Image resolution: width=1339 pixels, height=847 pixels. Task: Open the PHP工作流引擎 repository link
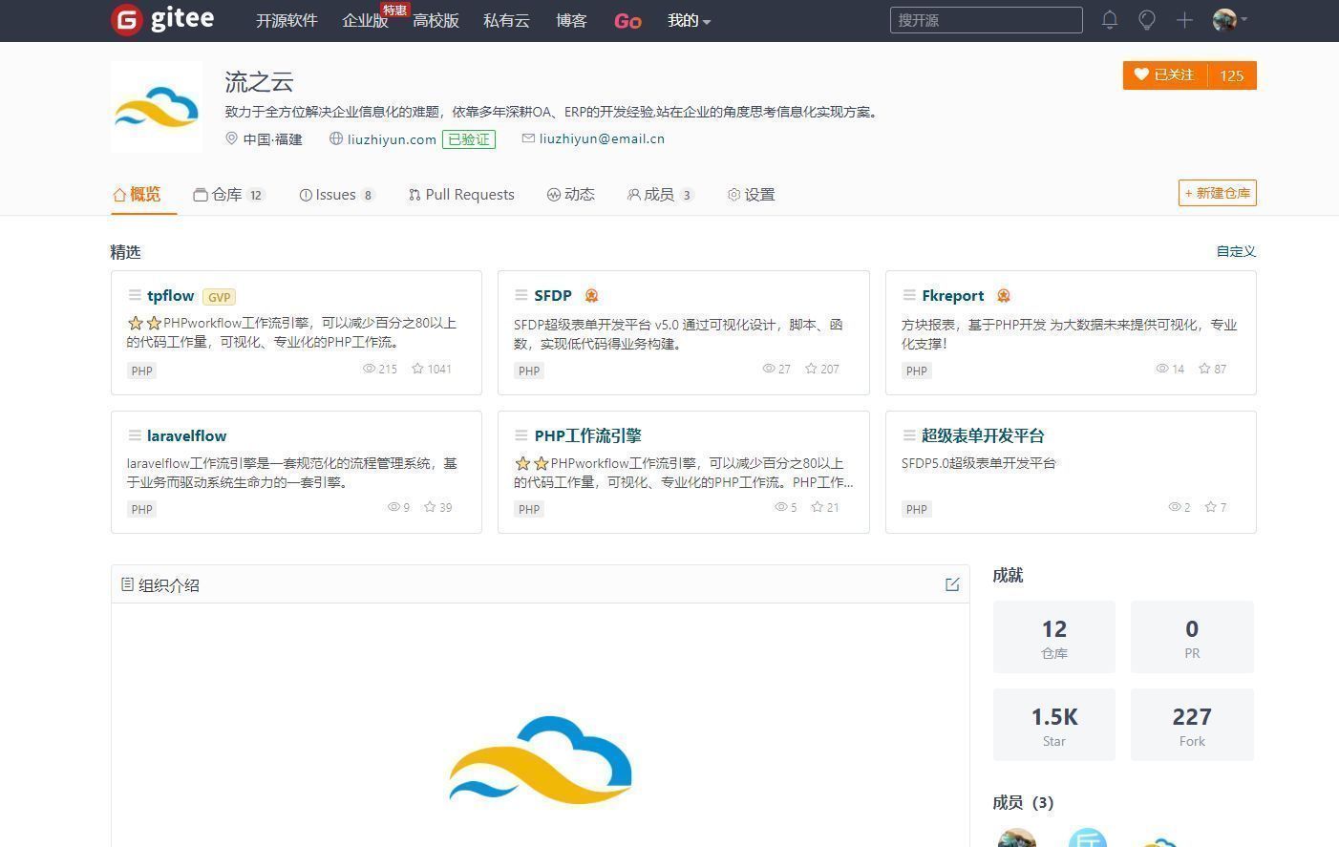(587, 435)
